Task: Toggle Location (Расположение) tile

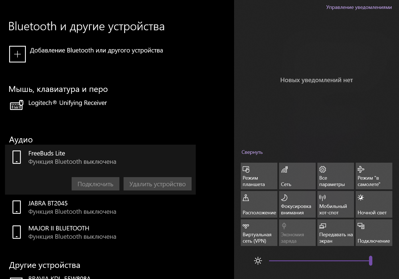Action: 259,204
